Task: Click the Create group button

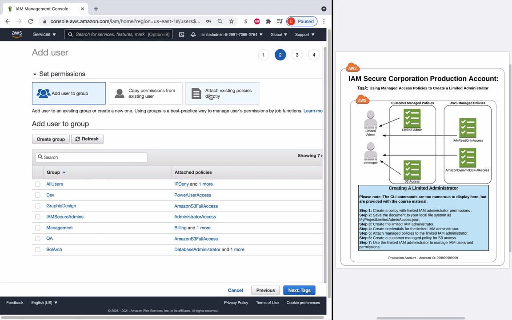Action: click(51, 139)
